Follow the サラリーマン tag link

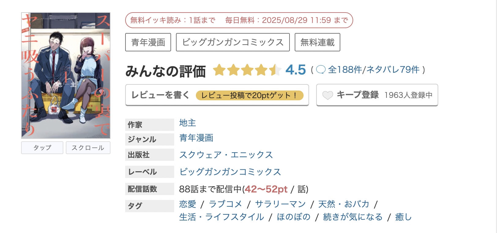point(280,204)
